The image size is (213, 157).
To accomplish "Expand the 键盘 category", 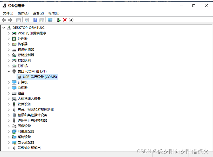I will point(9,93).
